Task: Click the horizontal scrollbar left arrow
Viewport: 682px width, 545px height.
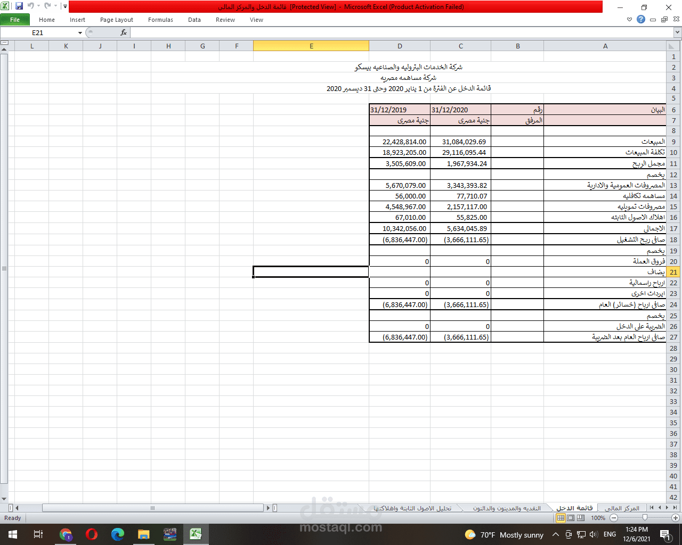Action: pos(17,508)
